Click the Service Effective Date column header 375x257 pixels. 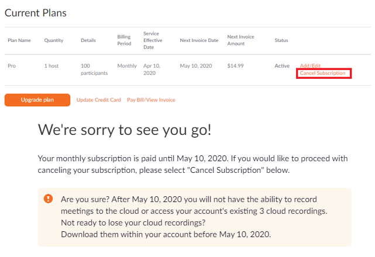tap(152, 40)
